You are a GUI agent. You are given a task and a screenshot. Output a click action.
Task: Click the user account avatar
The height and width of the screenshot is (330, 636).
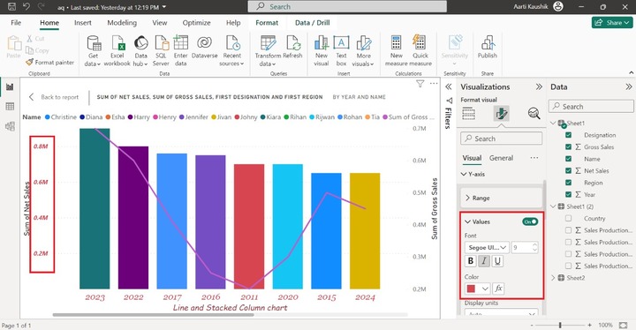[x=558, y=6]
